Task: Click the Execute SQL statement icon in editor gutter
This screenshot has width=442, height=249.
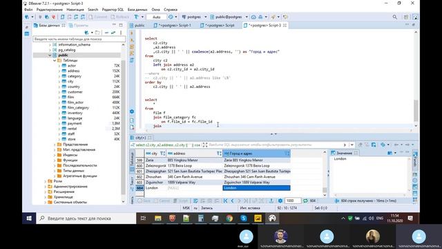Action: click(132, 33)
